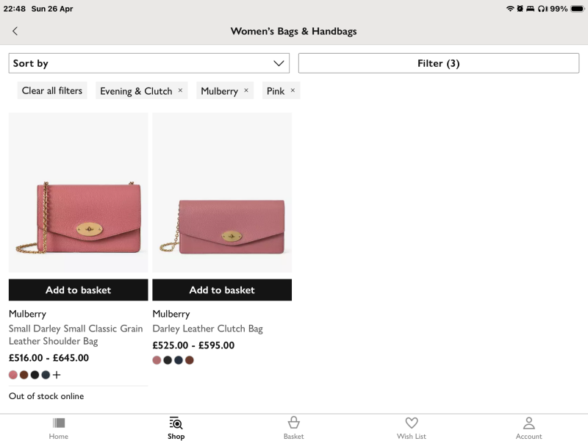The image size is (588, 441).
Task: Dismiss the Evening & Clutch filter
Action: click(x=180, y=90)
